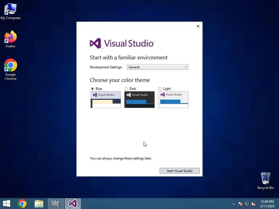The width and height of the screenshot is (279, 209).
Task: Click the Action Center flag tray icon
Action: (x=240, y=204)
